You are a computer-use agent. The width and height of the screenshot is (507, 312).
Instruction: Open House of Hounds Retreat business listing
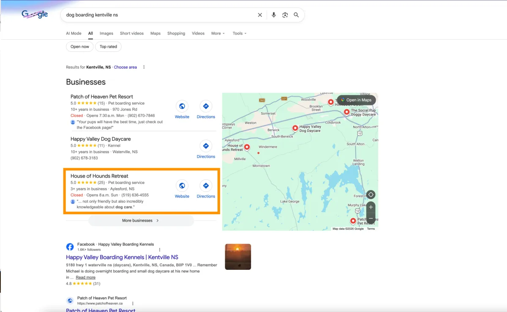pyautogui.click(x=99, y=176)
